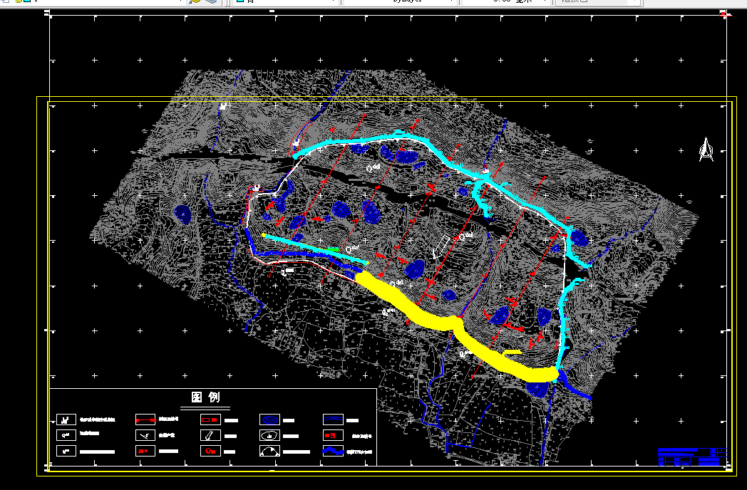Click the cyan layer color square in toolbar
The height and width of the screenshot is (490, 747).
click(27, 1)
